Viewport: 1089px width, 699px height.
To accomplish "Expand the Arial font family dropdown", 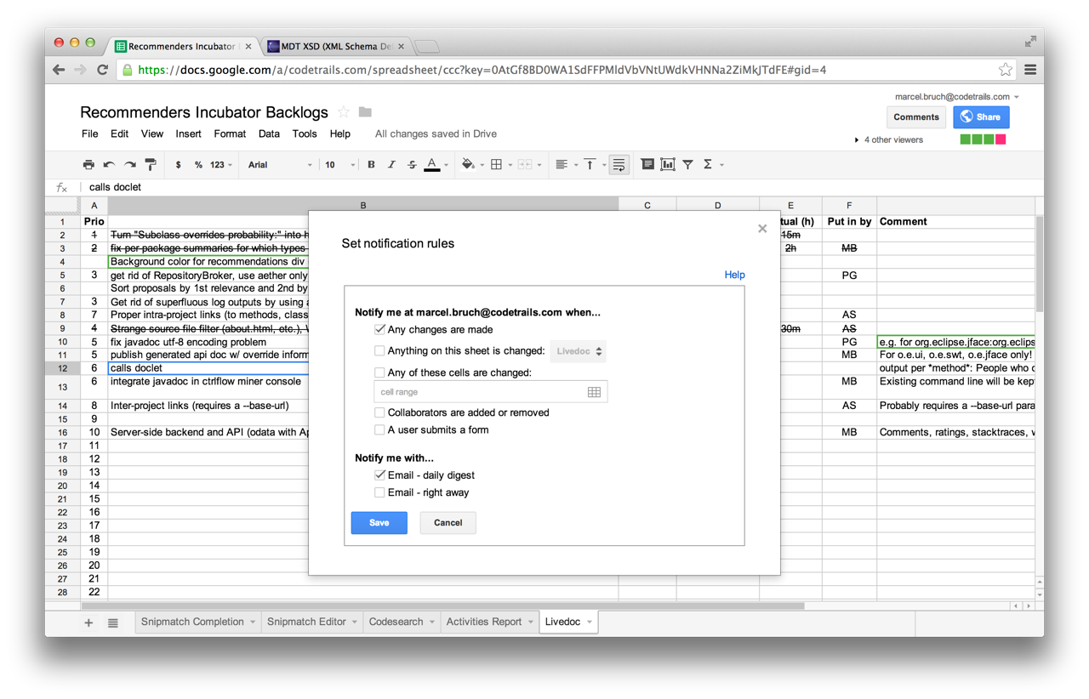I will [x=280, y=165].
